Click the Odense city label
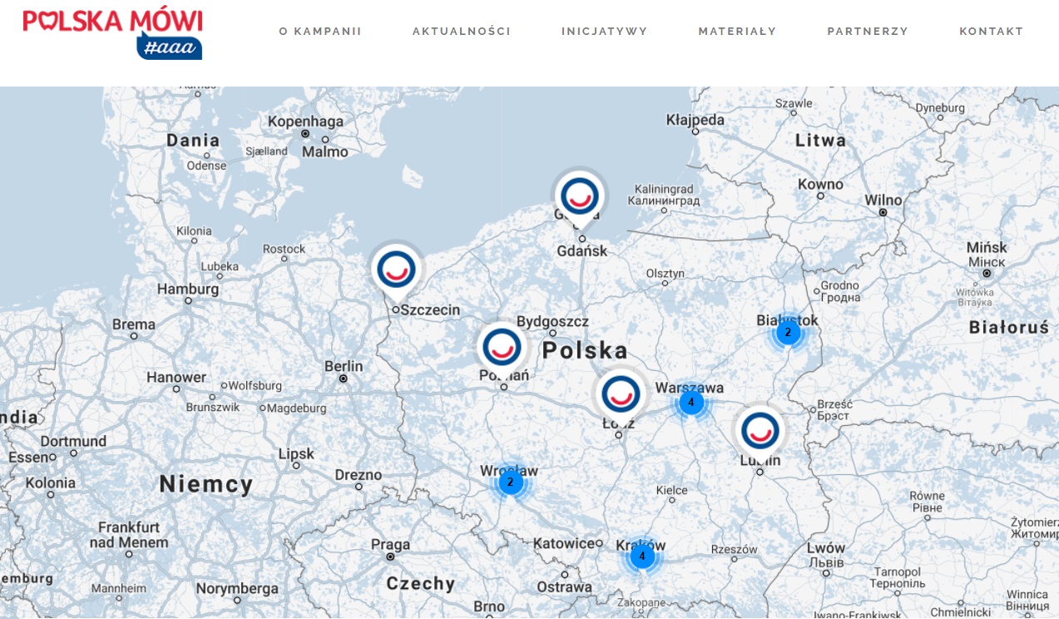Viewport: 1059px width, 619px height. [206, 166]
